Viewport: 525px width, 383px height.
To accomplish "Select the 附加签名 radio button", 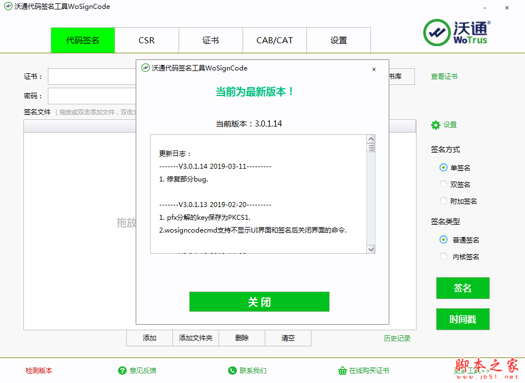I will [443, 201].
